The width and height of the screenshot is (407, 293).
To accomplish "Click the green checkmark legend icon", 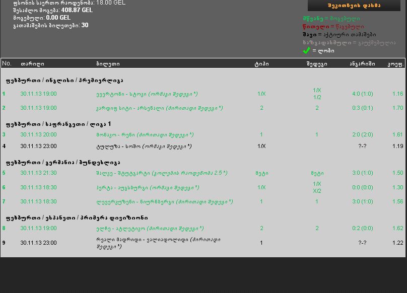I will pos(307,50).
